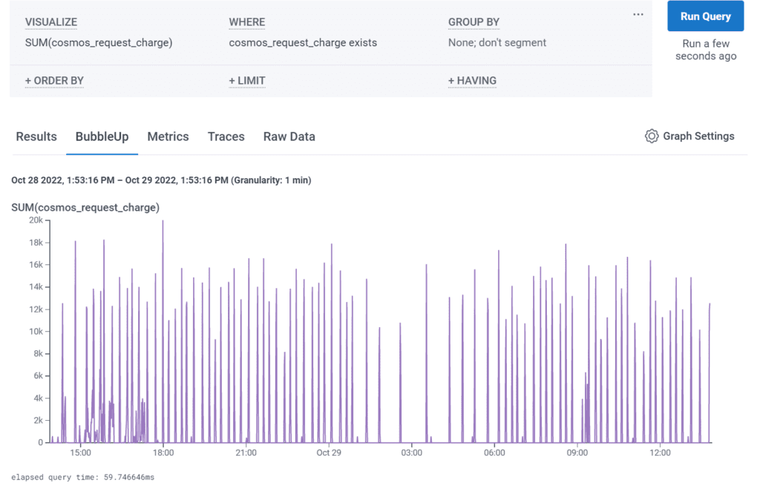This screenshot has height=489, width=760.
Task: Go to the Traces tab
Action: tap(226, 137)
